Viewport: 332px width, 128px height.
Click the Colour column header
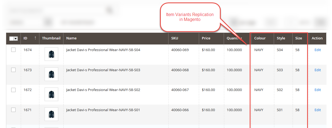pyautogui.click(x=260, y=38)
